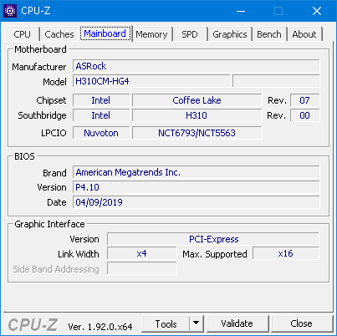
Task: Switch to the CPU tab
Action: pos(22,34)
